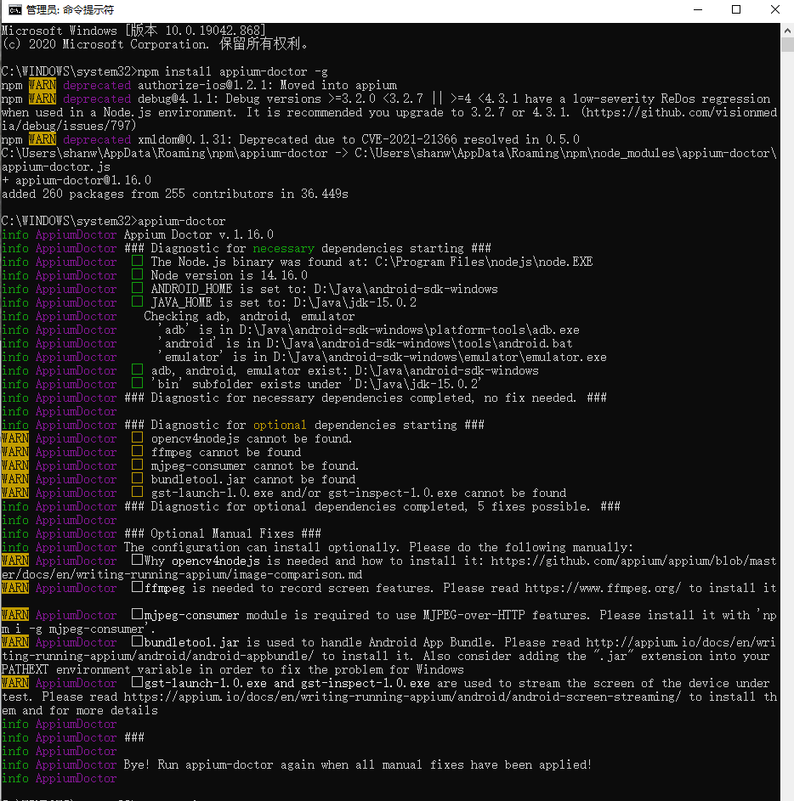This screenshot has height=801, width=794.
Task: Click the text 'PATHEXT environment variable'
Action: point(97,669)
